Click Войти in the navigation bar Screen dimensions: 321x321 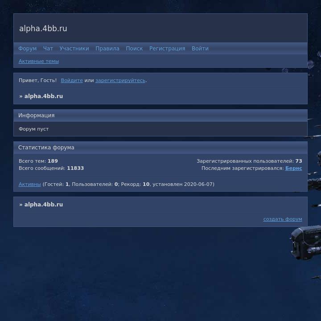coord(200,49)
